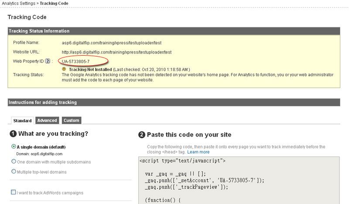
Task: Switch to the Standard tab
Action: point(22,120)
